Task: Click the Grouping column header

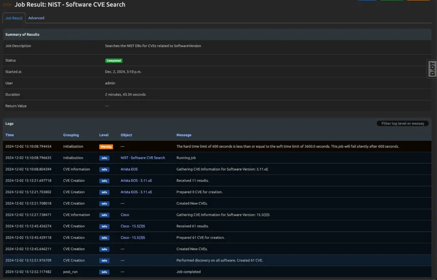Action: coord(71,135)
